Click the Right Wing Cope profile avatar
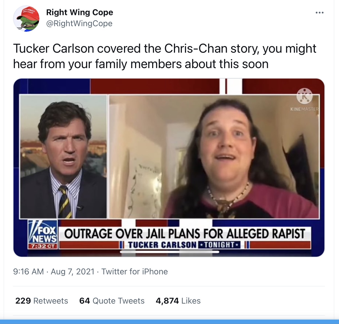Screen dimensions: 339x324 [26, 18]
